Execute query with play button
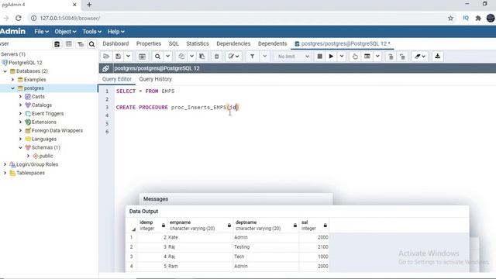The height and width of the screenshot is (279, 496). tap(331, 57)
